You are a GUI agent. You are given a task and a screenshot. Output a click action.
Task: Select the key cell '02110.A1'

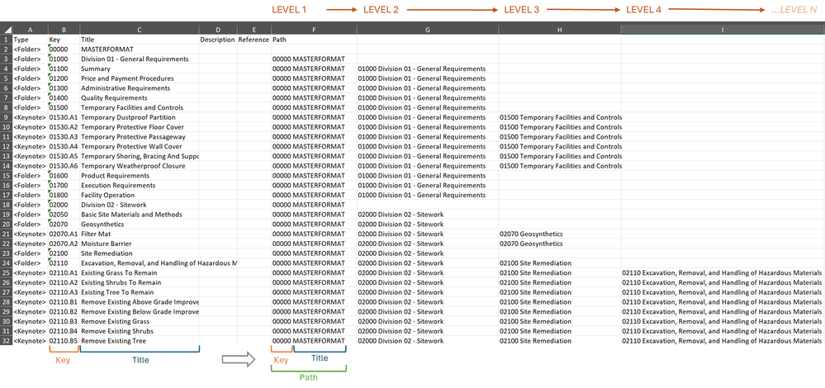[64, 273]
